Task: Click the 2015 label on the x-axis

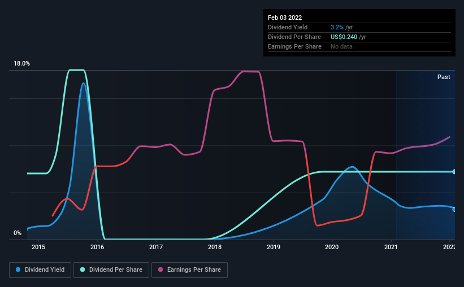Action: click(x=38, y=247)
